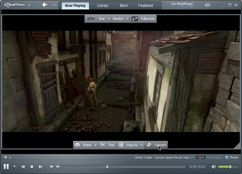Viewport: 242px width, 174px height.
Task: Click the playback seek bar handle
Action: (x=107, y=167)
